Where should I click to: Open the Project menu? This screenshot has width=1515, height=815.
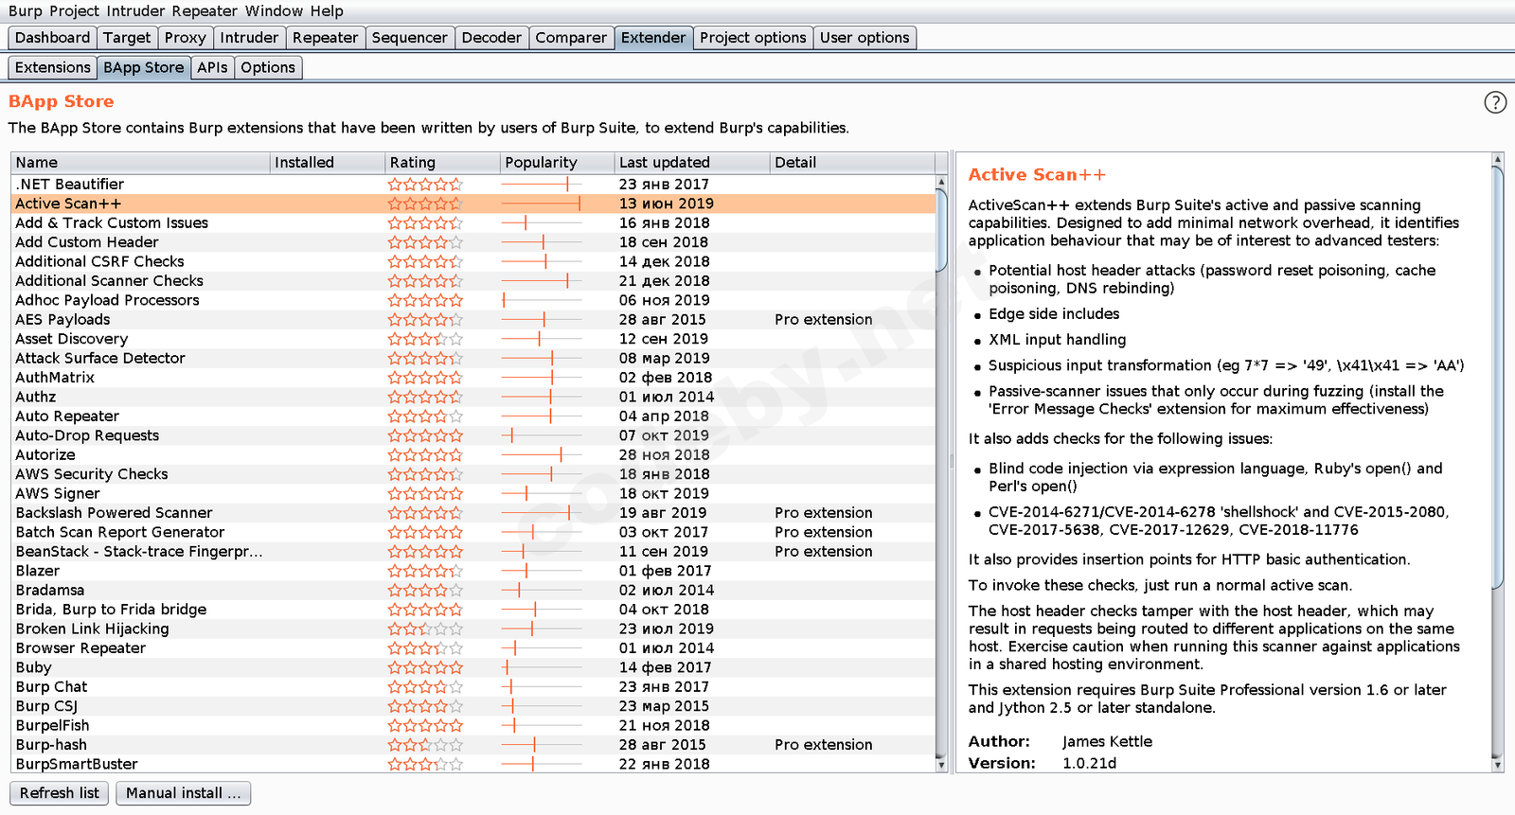pyautogui.click(x=74, y=11)
